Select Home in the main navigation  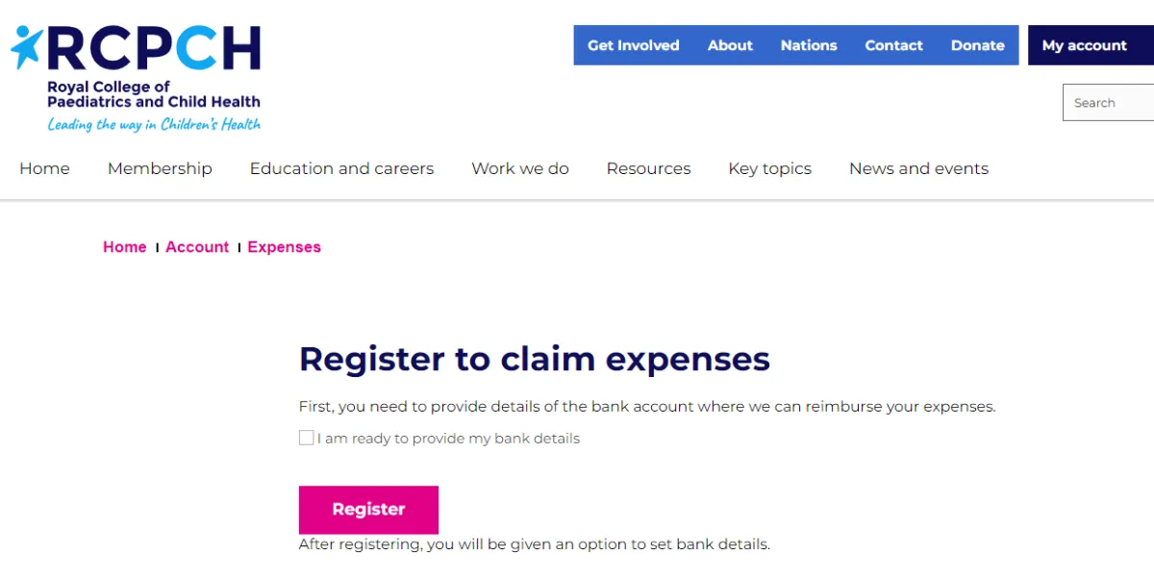click(x=44, y=168)
